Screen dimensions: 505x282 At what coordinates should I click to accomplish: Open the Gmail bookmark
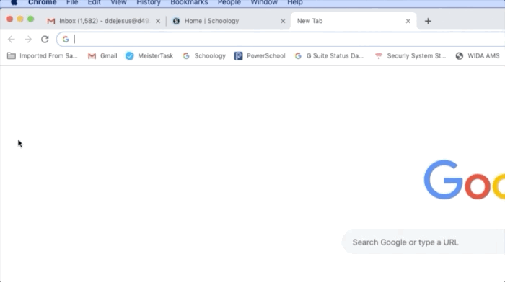pyautogui.click(x=102, y=56)
